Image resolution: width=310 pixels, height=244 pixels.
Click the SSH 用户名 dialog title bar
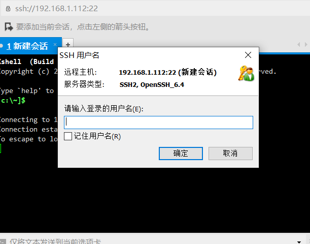pos(150,55)
